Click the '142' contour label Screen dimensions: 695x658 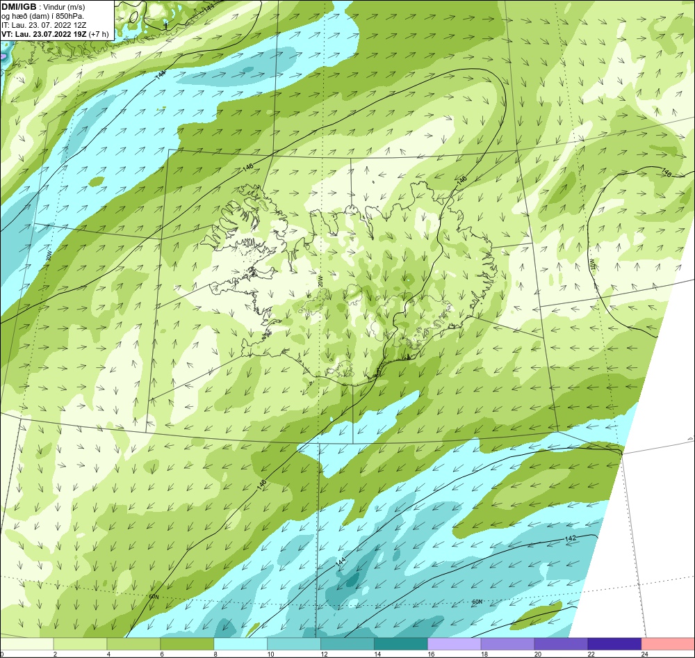click(571, 538)
